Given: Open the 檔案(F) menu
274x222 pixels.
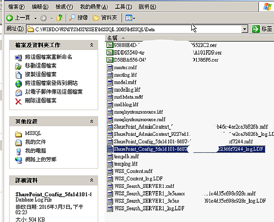Looking at the screenshot, I should point(16,7).
